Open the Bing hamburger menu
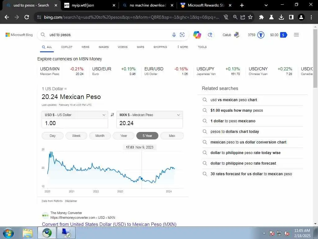 [296, 35]
